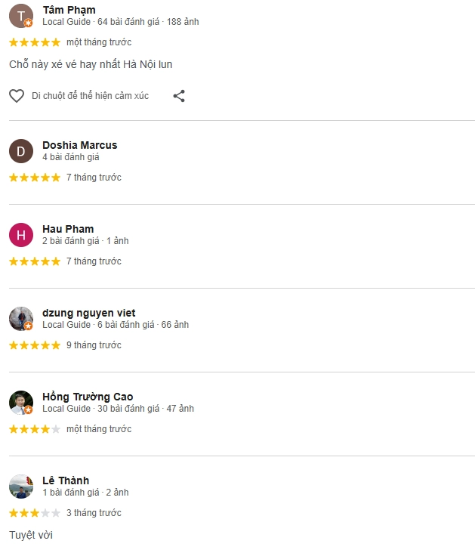
Task: Click the Hau Pham reviewer name
Action: coord(68,229)
